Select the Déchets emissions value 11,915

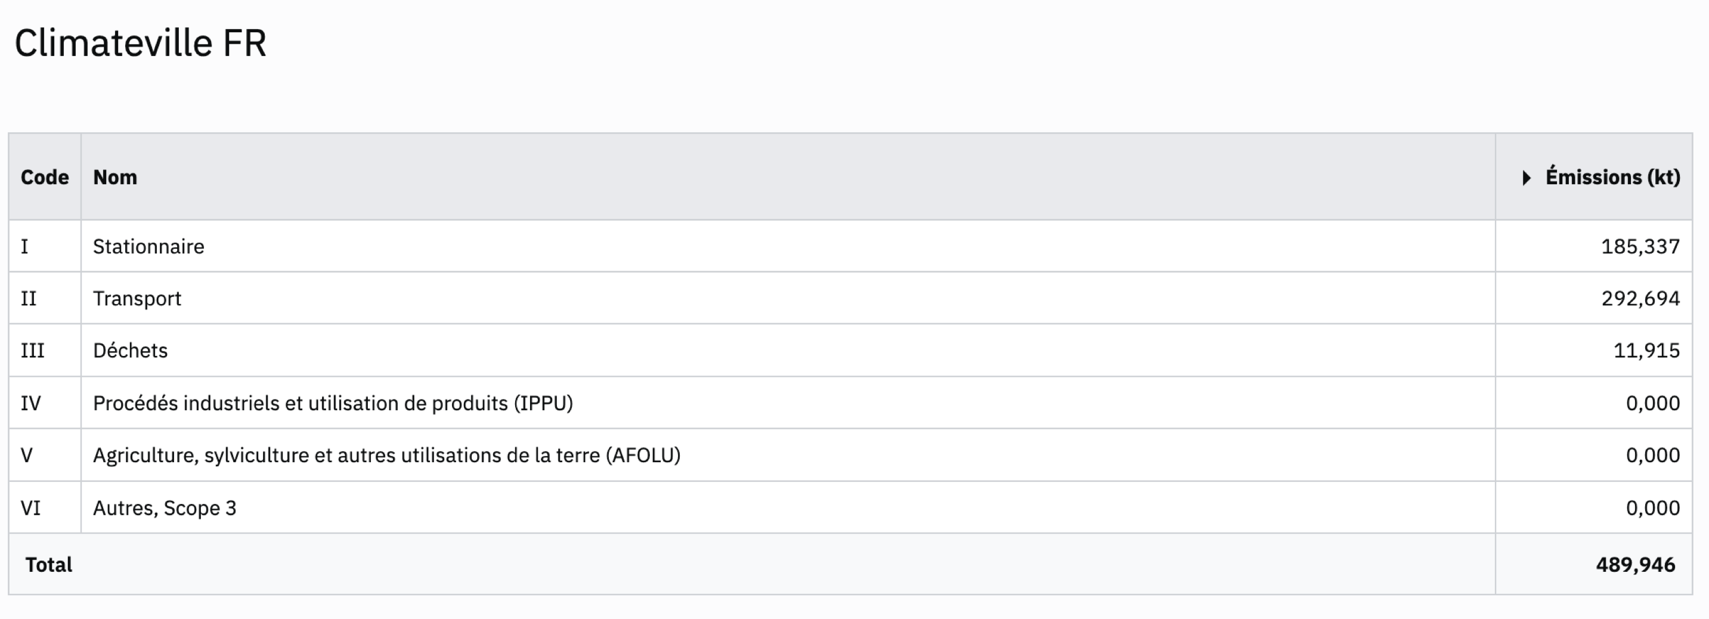[x=1646, y=350]
